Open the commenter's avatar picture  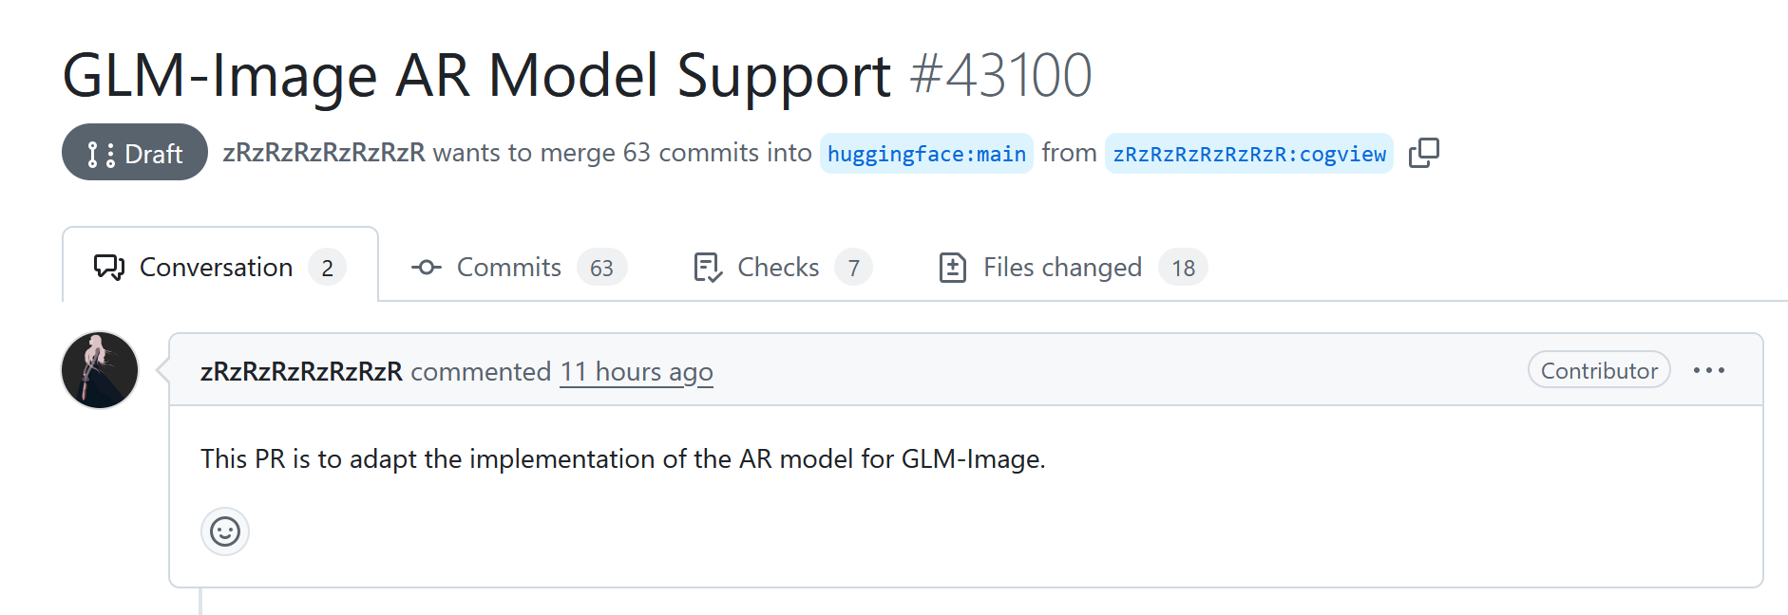[x=100, y=370]
